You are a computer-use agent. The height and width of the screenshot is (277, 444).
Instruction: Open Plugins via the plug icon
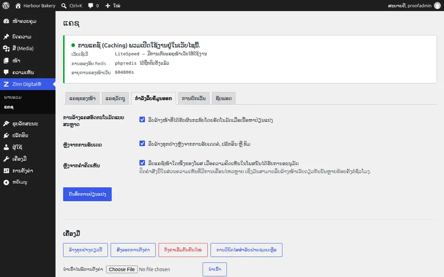pyautogui.click(x=6, y=135)
